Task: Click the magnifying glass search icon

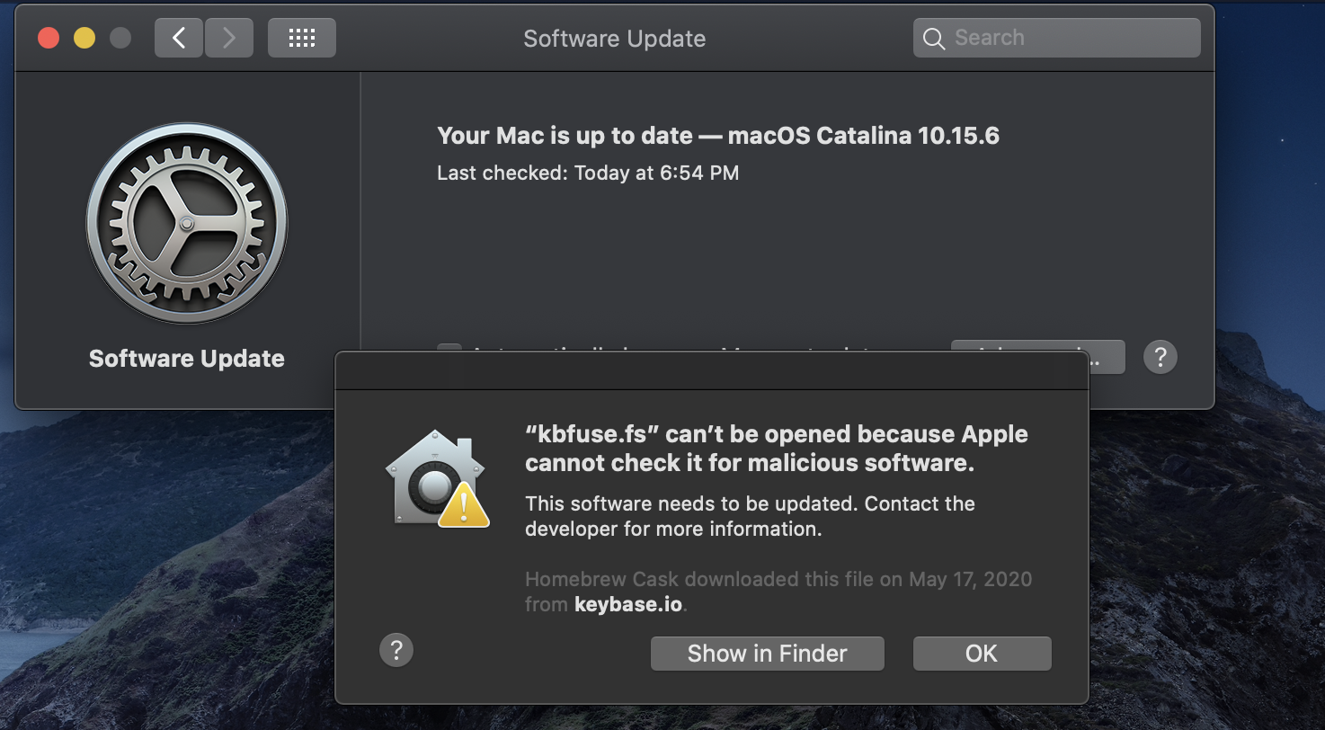Action: point(934,39)
